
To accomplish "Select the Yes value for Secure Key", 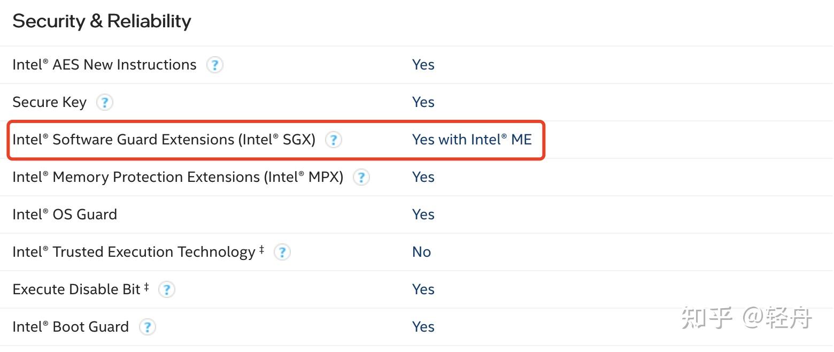I will click(423, 102).
